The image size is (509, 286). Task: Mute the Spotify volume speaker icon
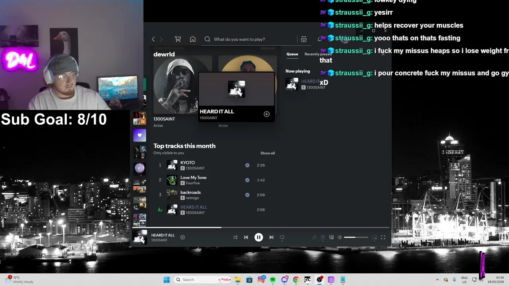coord(340,237)
